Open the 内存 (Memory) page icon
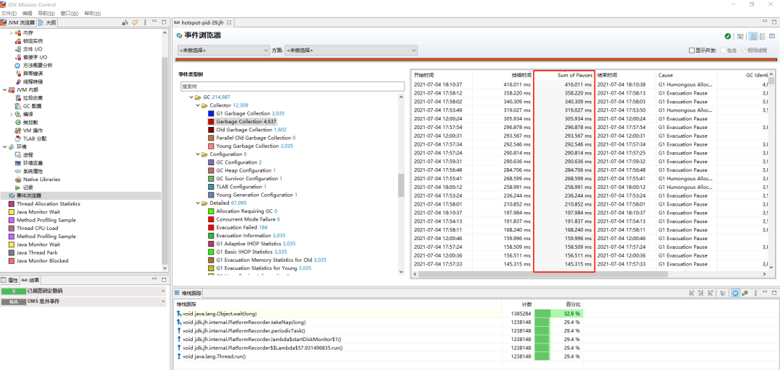Screen dimensions: 780x370 coord(18,32)
